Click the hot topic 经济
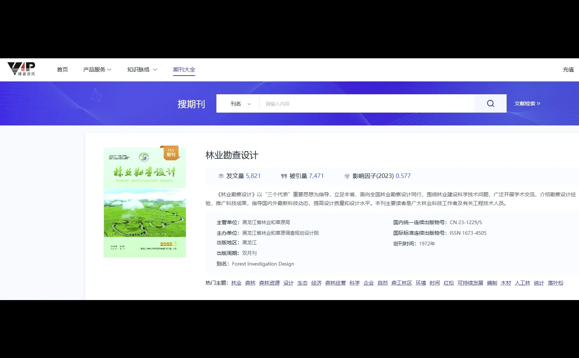579x358 pixels. [316, 283]
